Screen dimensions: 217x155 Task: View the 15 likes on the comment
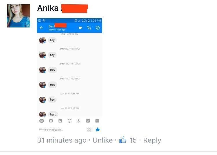128,140
